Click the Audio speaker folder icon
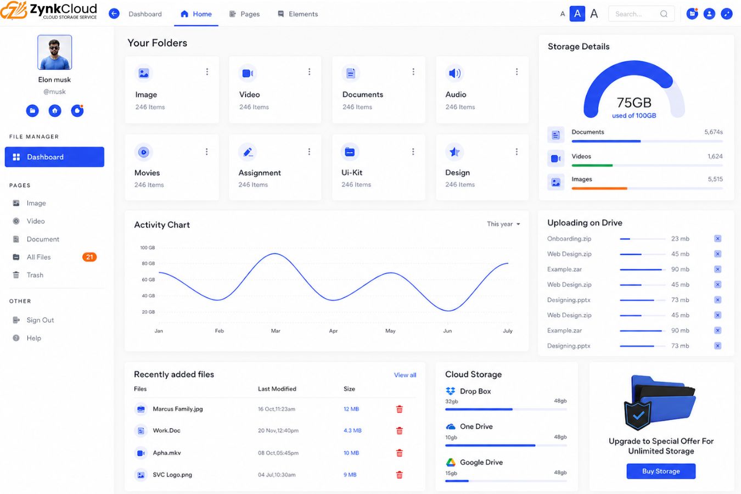 pyautogui.click(x=454, y=73)
